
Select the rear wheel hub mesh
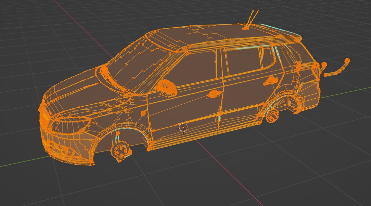[x=272, y=116]
